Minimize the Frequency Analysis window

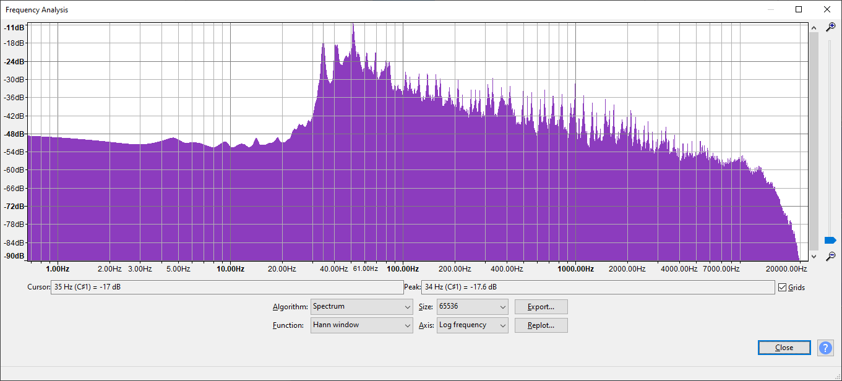pos(770,9)
